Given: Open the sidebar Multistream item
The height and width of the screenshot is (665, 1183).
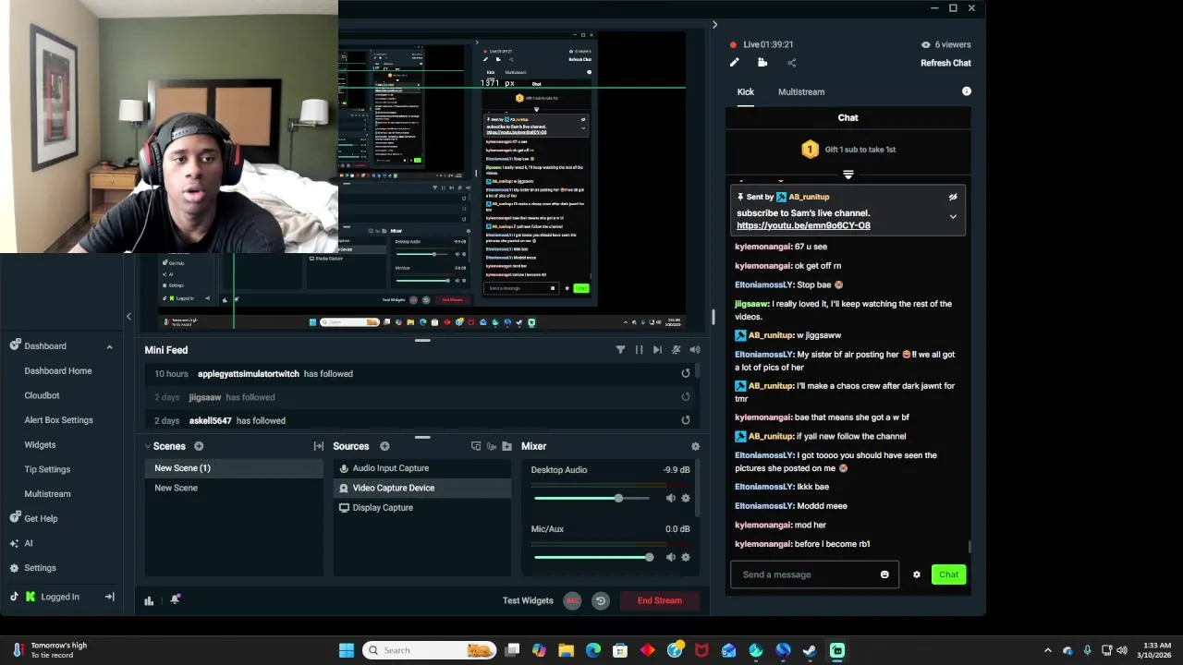Looking at the screenshot, I should click(x=47, y=494).
